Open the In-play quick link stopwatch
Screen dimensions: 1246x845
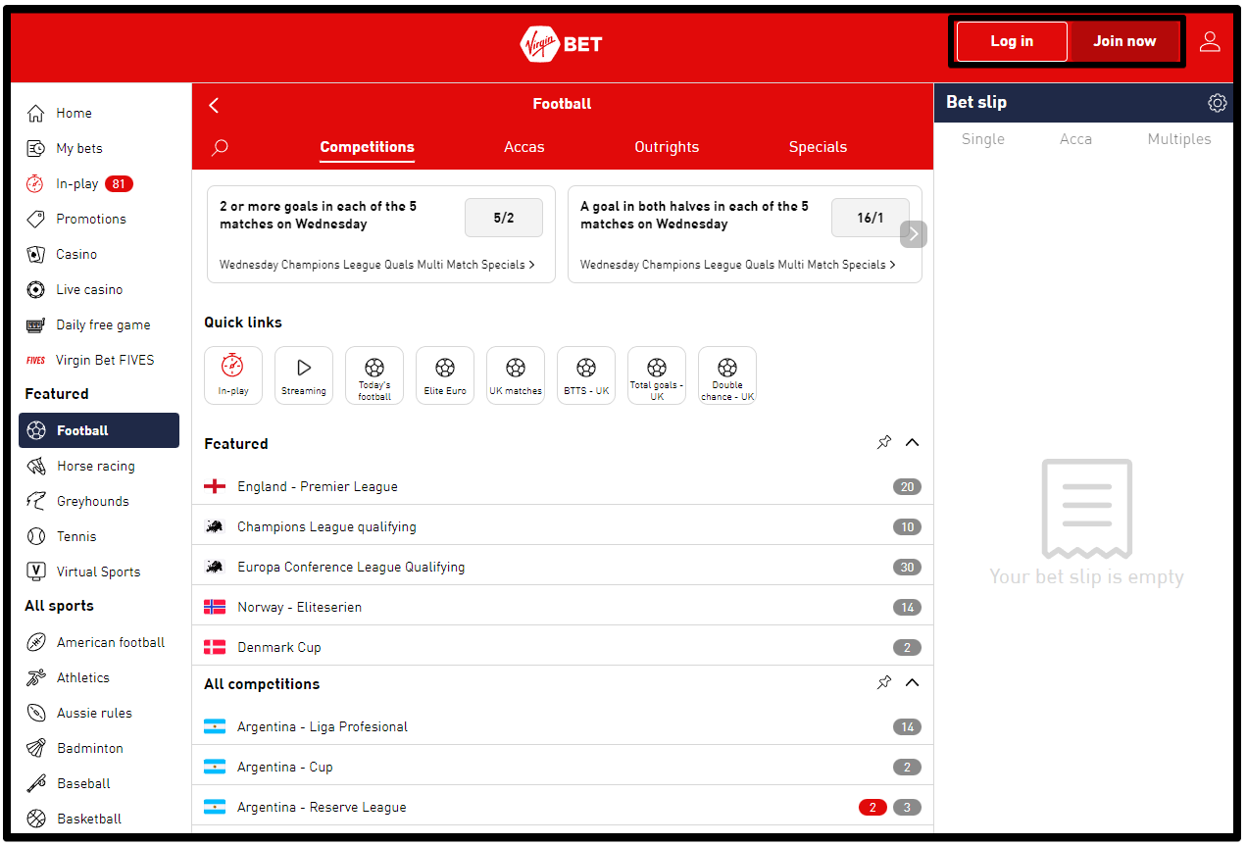(233, 375)
